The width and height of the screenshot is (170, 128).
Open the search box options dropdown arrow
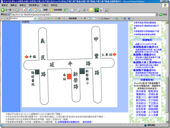pyautogui.click(x=38, y=18)
